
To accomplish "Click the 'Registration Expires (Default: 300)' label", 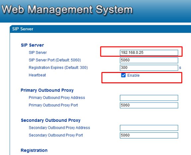I will [x=58, y=68].
